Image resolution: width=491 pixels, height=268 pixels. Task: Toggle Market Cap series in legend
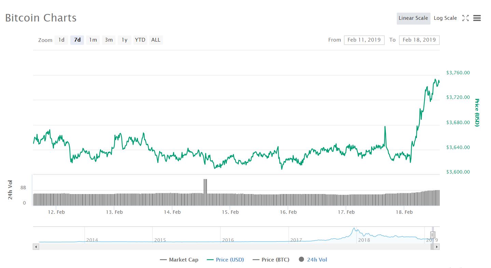click(179, 260)
